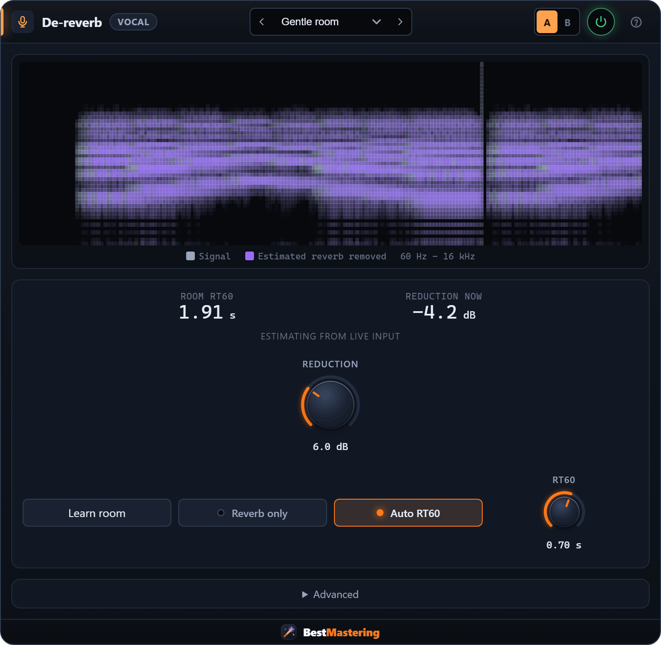661x645 pixels.
Task: Click the De-reverb plugin title
Action: pos(72,22)
